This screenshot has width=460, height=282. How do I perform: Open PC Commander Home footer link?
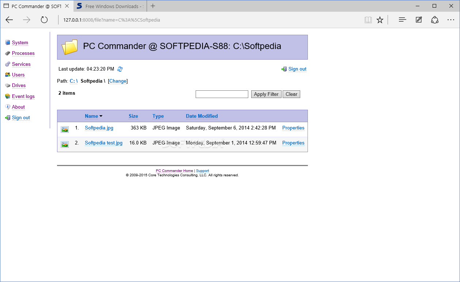[x=174, y=171]
